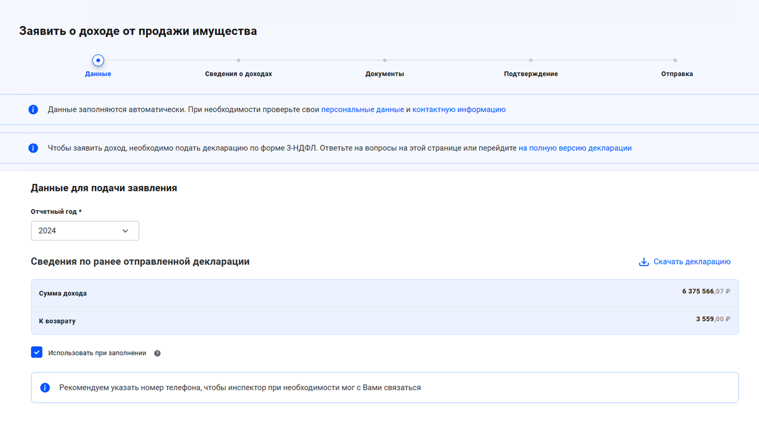
Task: Click the info icon beside 3-НДФЛ declaration notice
Action: click(x=33, y=148)
